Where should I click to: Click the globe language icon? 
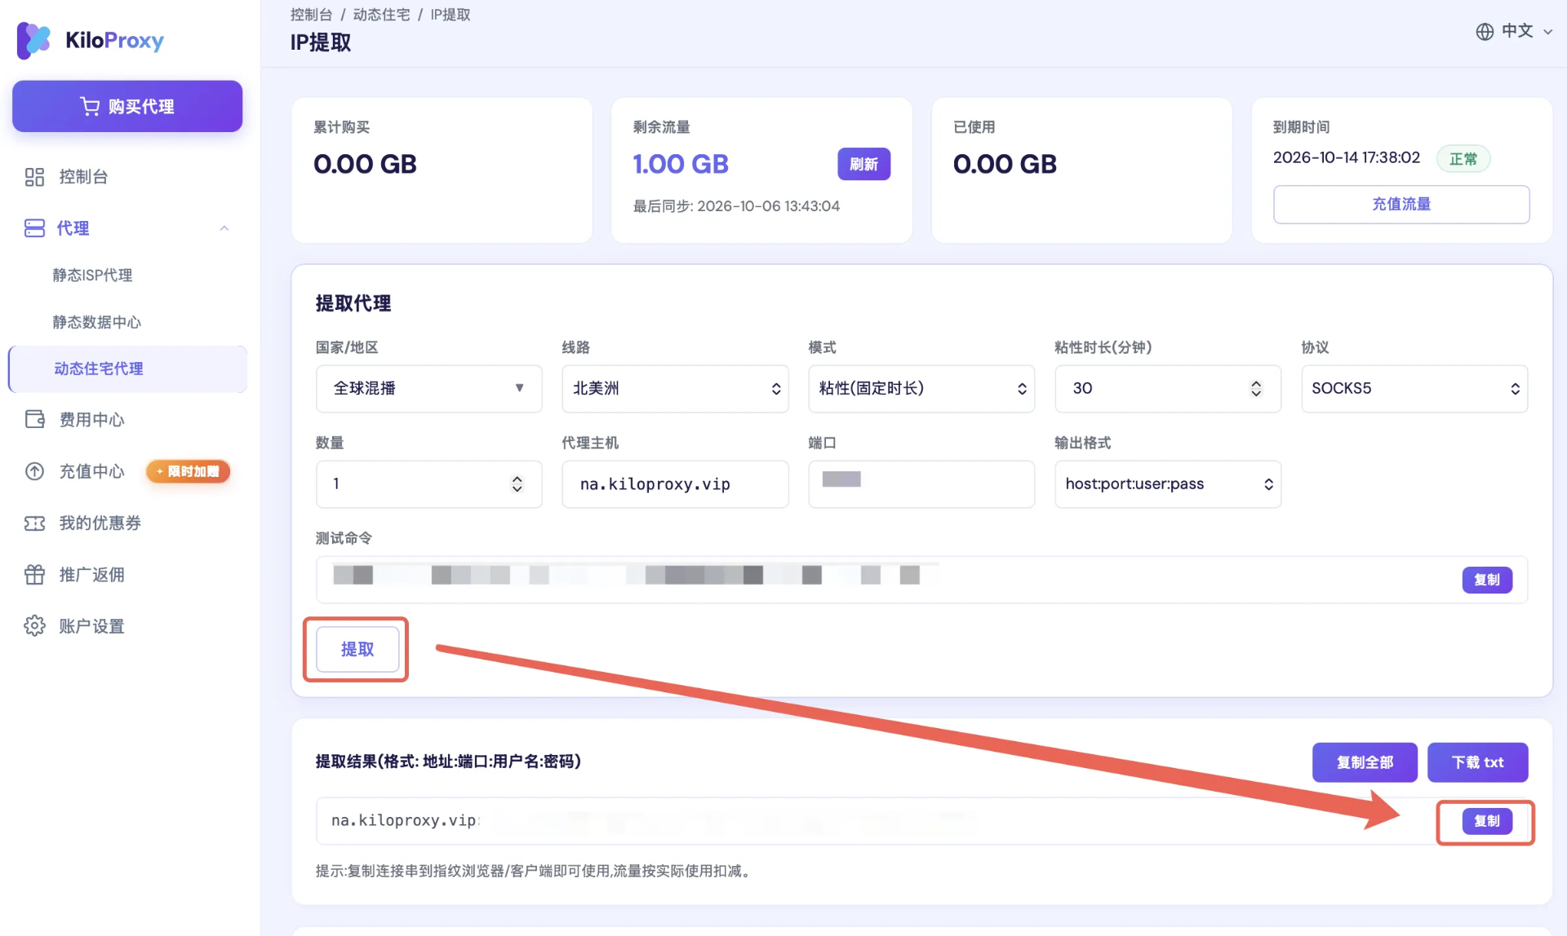[x=1485, y=31]
